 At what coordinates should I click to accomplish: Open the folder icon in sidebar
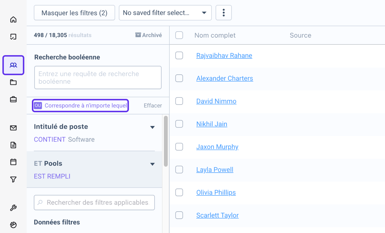pos(13,82)
